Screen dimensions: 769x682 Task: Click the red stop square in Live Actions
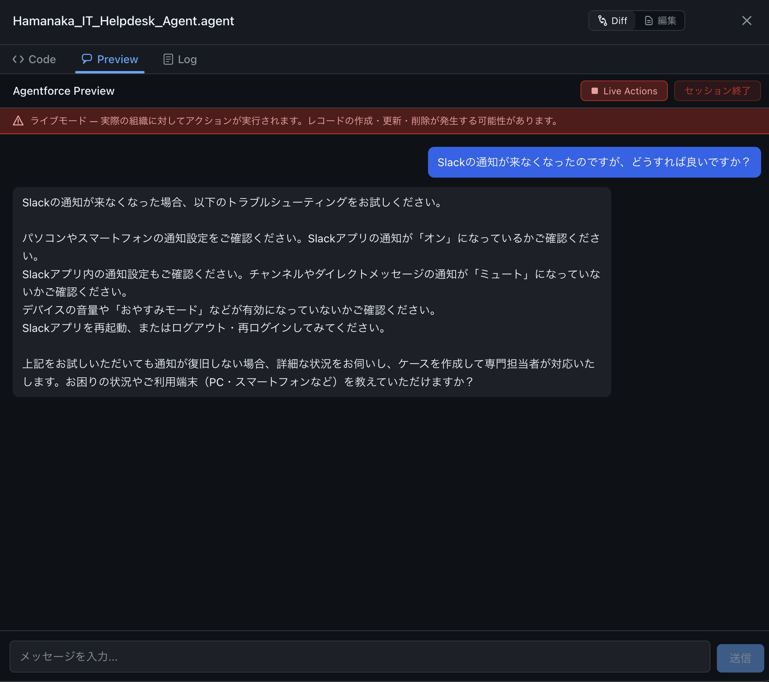pos(594,91)
